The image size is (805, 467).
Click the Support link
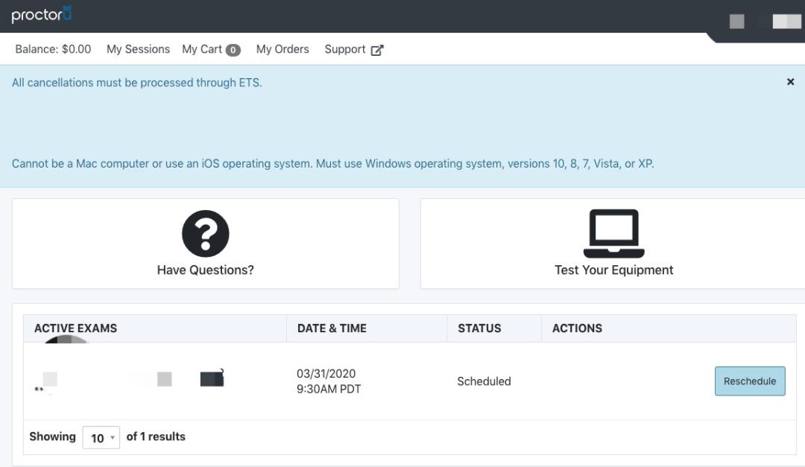pyautogui.click(x=345, y=49)
